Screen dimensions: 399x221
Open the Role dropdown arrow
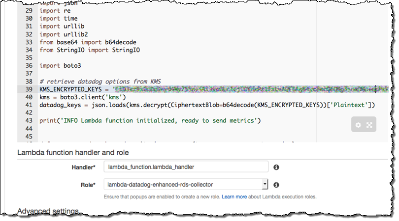pyautogui.click(x=265, y=185)
